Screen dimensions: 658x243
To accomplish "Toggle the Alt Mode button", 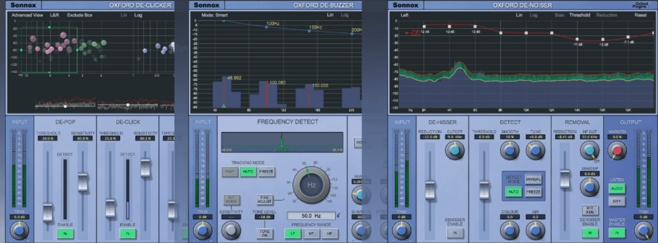I will (231, 200).
